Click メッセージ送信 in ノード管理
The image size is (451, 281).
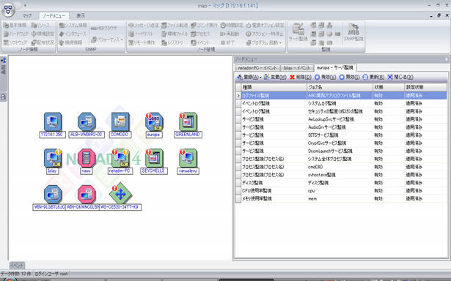point(143,26)
